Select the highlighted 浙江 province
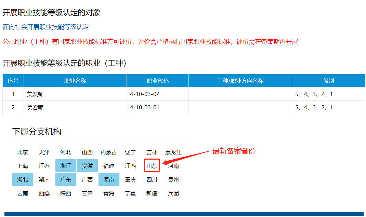366x217 pixels. pos(66,166)
